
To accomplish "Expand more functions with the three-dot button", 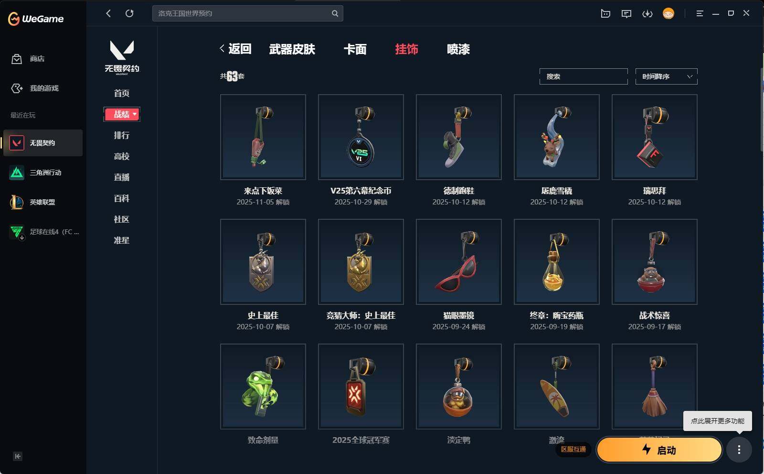I will tap(739, 450).
